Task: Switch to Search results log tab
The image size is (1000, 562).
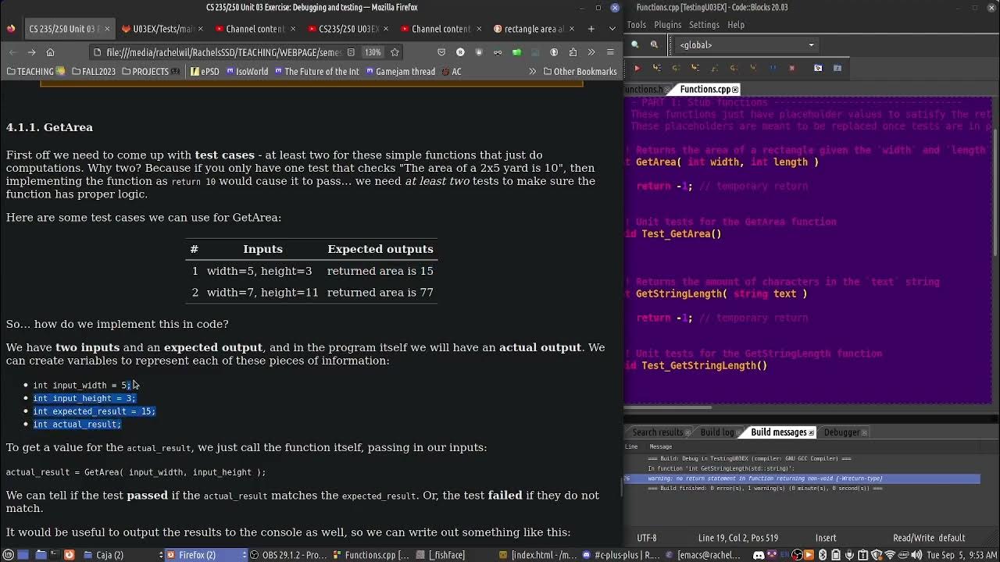Action: [x=657, y=432]
